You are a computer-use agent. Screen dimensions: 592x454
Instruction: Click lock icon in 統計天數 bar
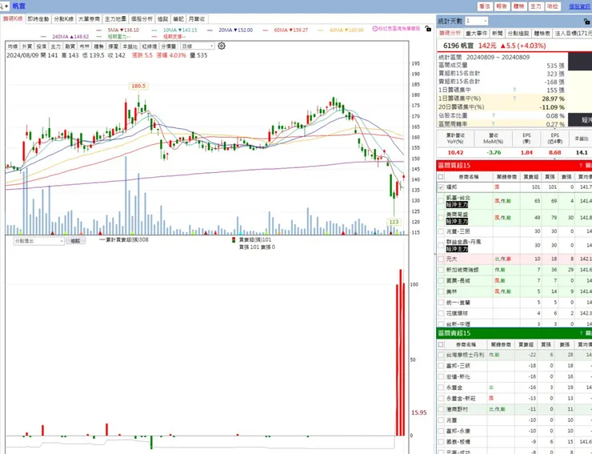[x=587, y=21]
